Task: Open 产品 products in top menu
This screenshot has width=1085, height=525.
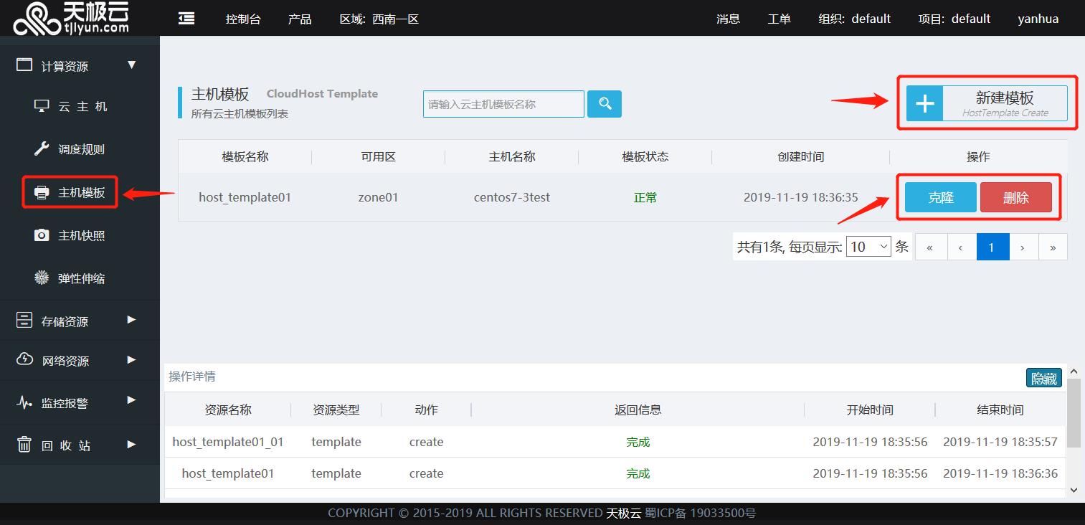Action: 300,19
